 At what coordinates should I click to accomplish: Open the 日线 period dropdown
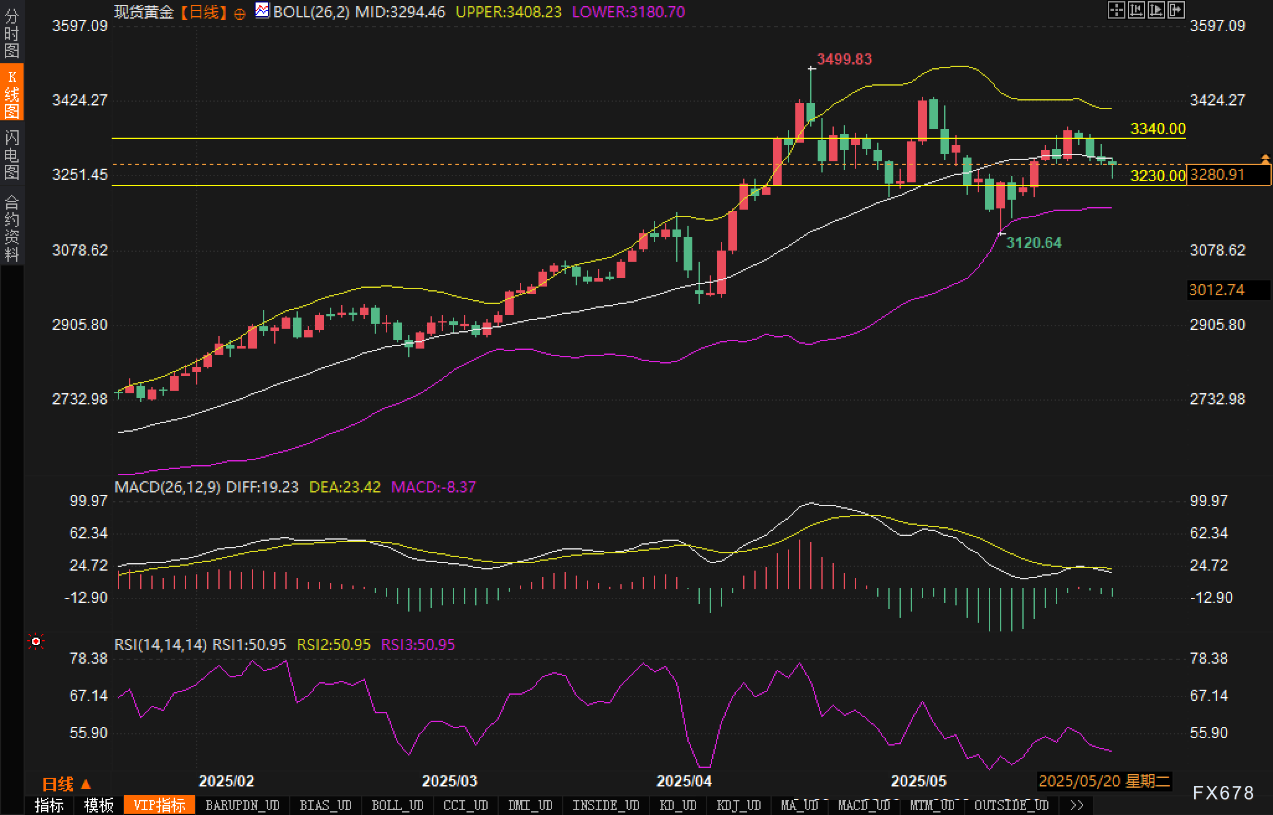point(66,784)
